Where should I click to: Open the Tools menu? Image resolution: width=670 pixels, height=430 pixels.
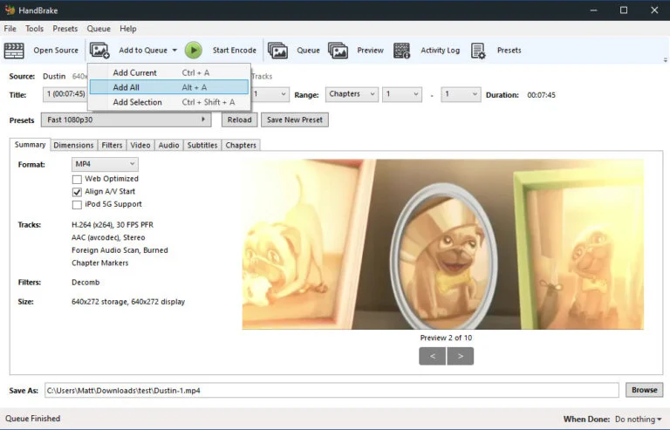pyautogui.click(x=34, y=29)
